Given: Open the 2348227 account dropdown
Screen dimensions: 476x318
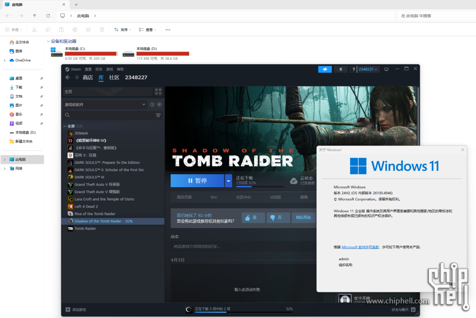Looking at the screenshot, I should (x=368, y=70).
